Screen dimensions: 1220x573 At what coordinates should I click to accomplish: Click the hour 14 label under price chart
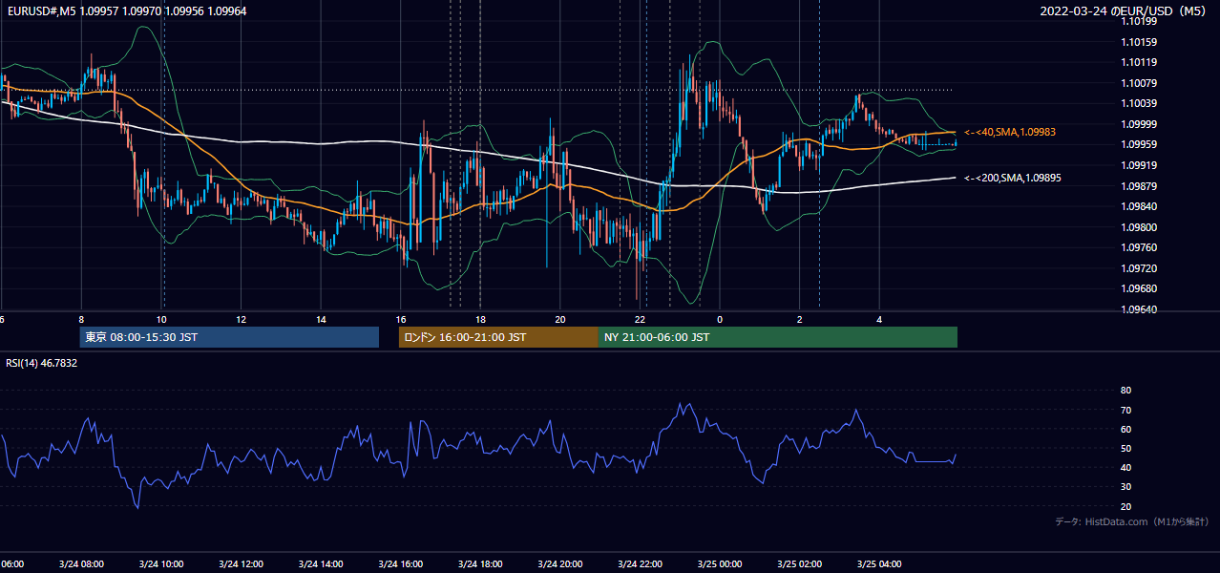point(322,319)
